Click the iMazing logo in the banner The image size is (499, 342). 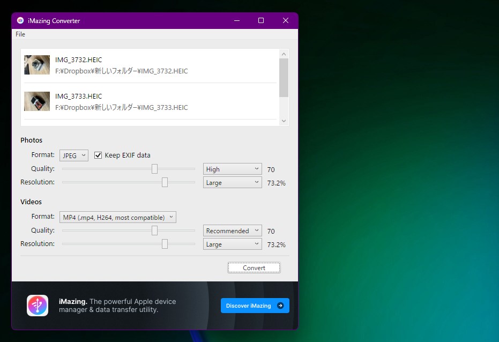(38, 306)
